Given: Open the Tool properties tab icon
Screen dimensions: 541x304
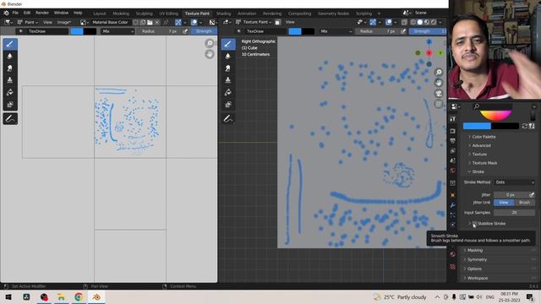Looking at the screenshot, I should 453,119.
